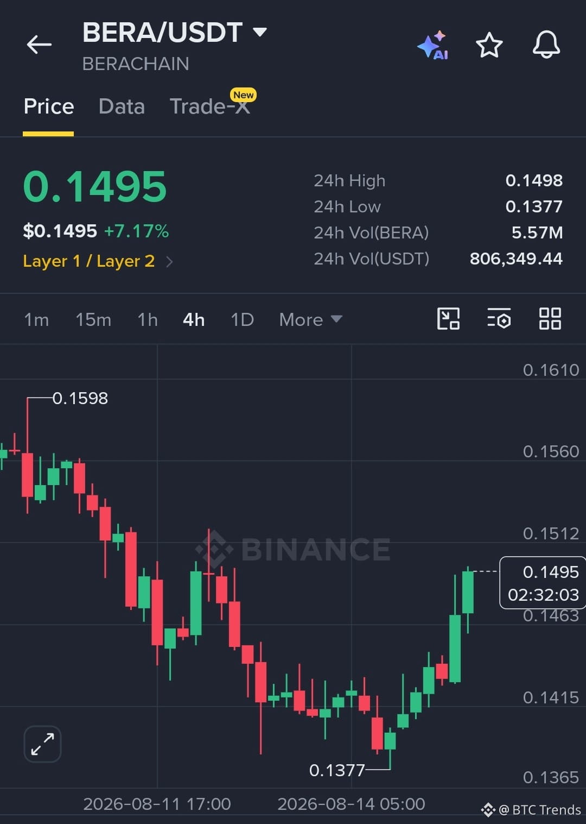Expand the More timeframes dropdown

point(310,319)
